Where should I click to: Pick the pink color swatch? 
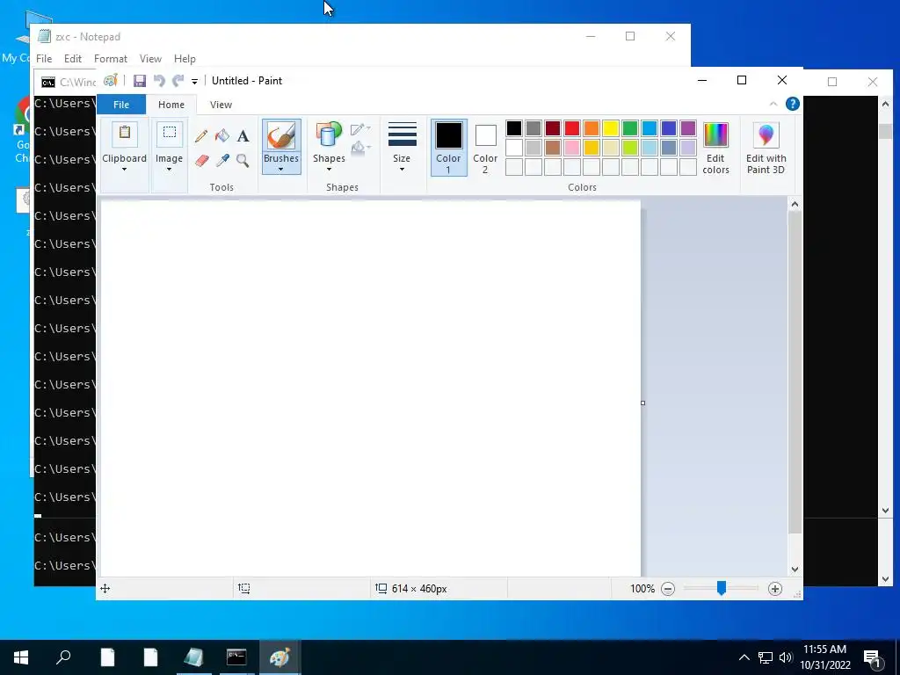click(x=571, y=148)
